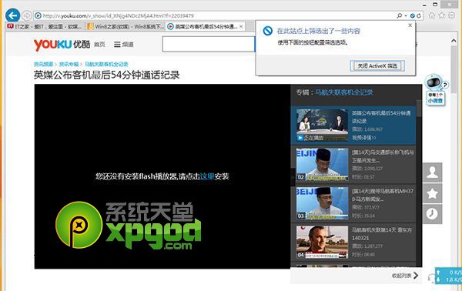The image size is (462, 291).
Task: Click the address bar search magnifier icon
Action: click(399, 15)
